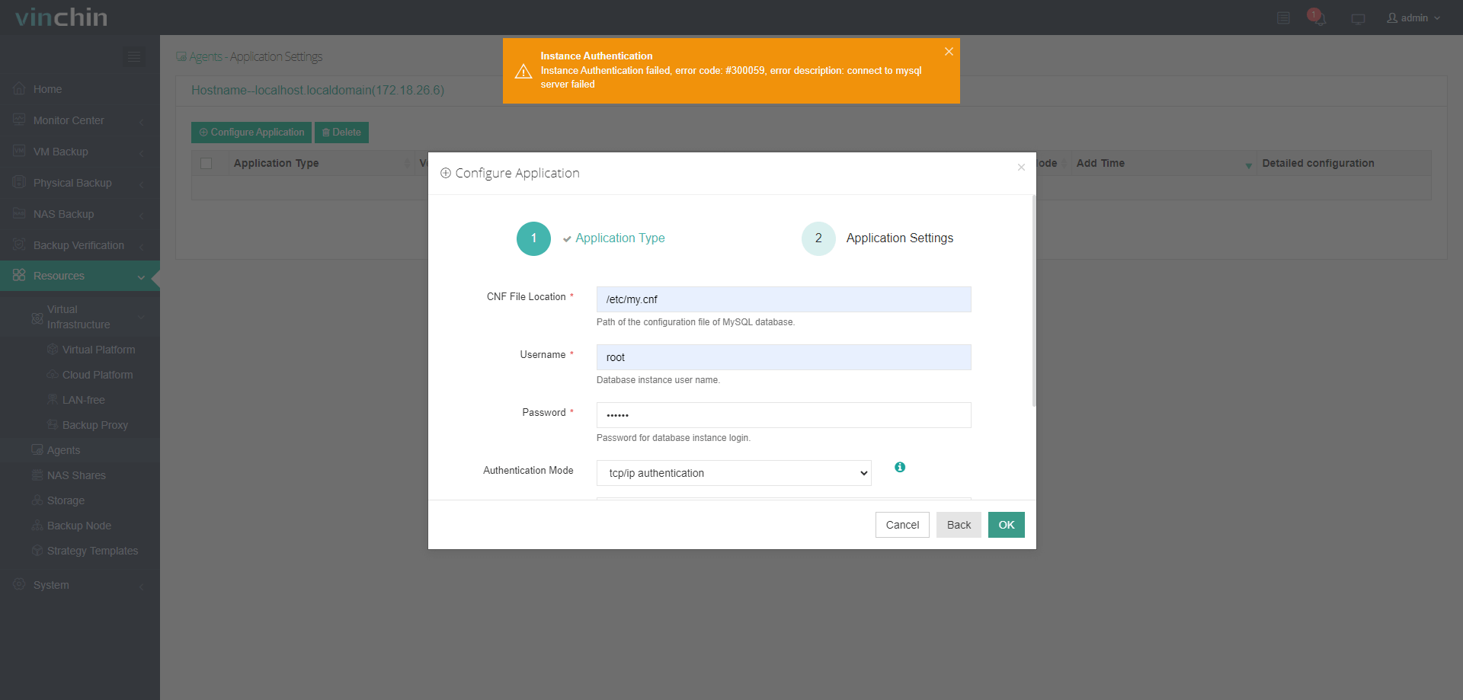This screenshot has height=700, width=1463.
Task: Click the Home icon in sidebar
Action: [x=20, y=89]
